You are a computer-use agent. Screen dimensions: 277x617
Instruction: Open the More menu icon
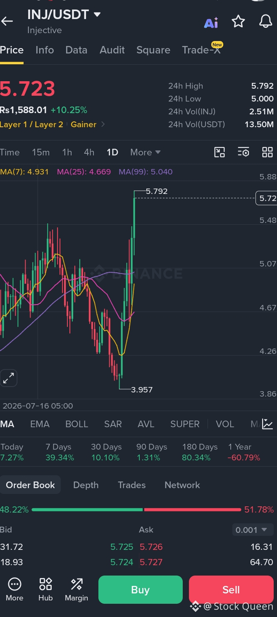point(14,590)
